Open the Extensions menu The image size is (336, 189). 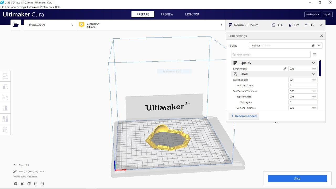coord(33,7)
